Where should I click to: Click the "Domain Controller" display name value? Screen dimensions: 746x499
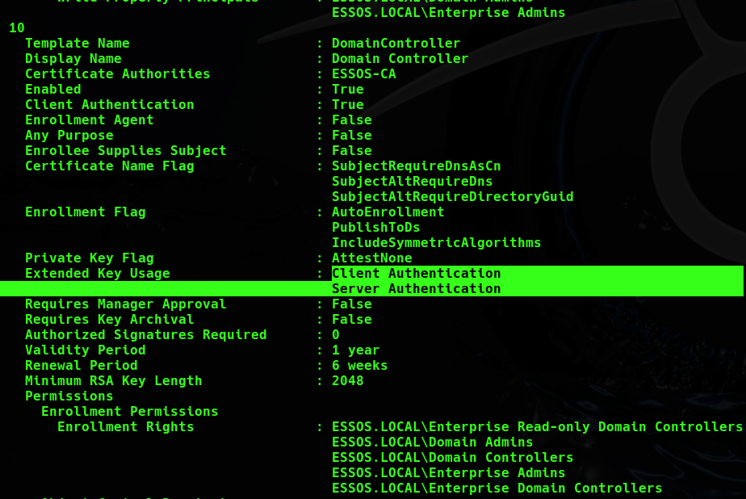[x=400, y=59]
